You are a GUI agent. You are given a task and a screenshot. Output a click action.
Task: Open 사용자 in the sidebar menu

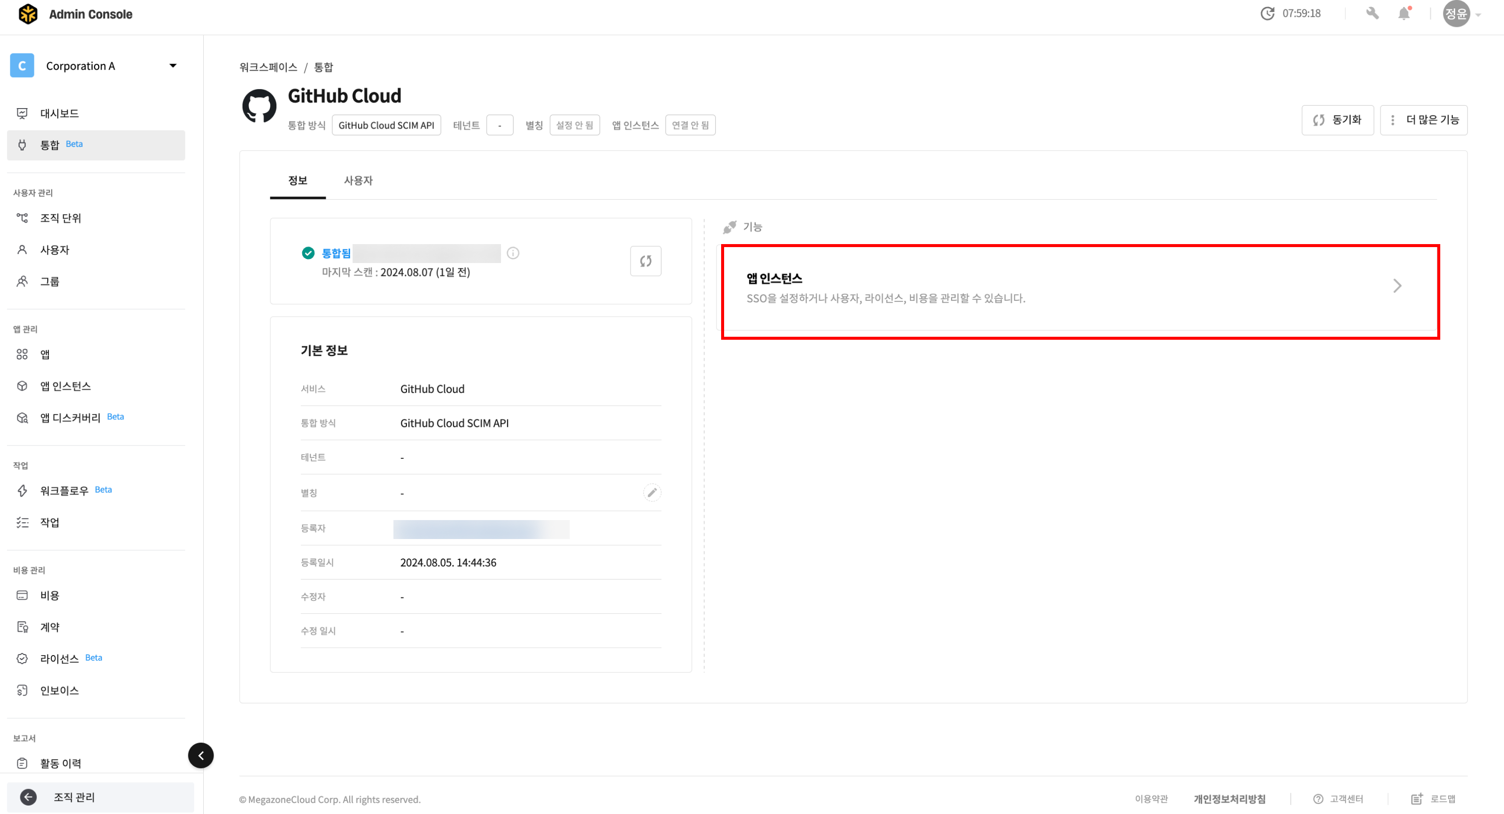point(96,250)
